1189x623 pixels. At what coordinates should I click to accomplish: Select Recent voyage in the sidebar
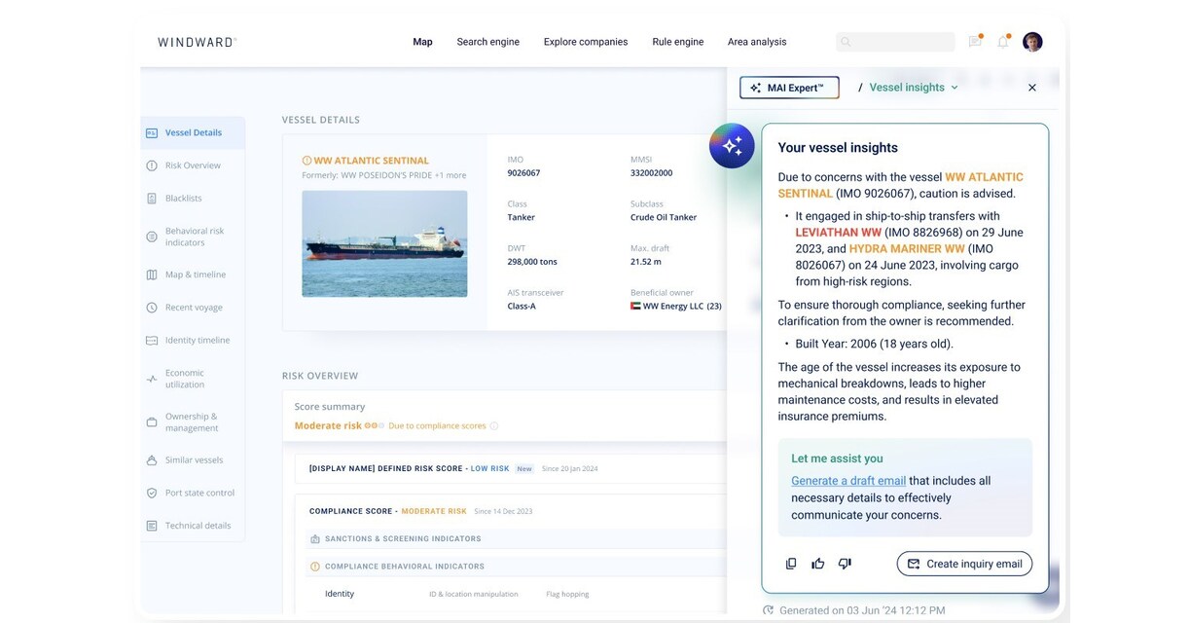tap(152, 306)
